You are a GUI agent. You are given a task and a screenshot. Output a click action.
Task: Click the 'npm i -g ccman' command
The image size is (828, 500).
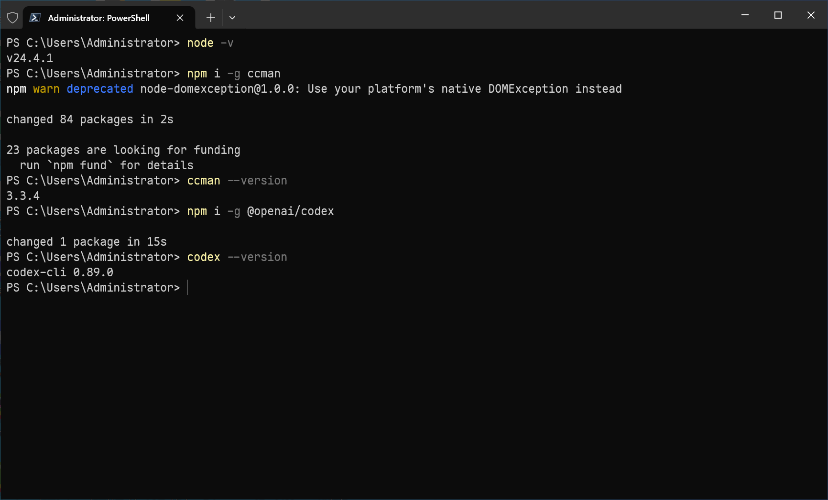click(x=234, y=74)
